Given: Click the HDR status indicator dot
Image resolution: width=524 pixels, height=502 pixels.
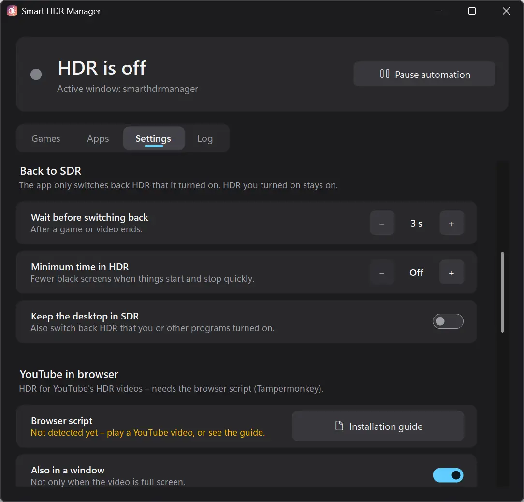Looking at the screenshot, I should 36,74.
